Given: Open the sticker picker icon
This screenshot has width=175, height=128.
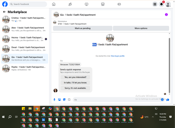Looking at the screenshot, I should (x=64, y=100).
